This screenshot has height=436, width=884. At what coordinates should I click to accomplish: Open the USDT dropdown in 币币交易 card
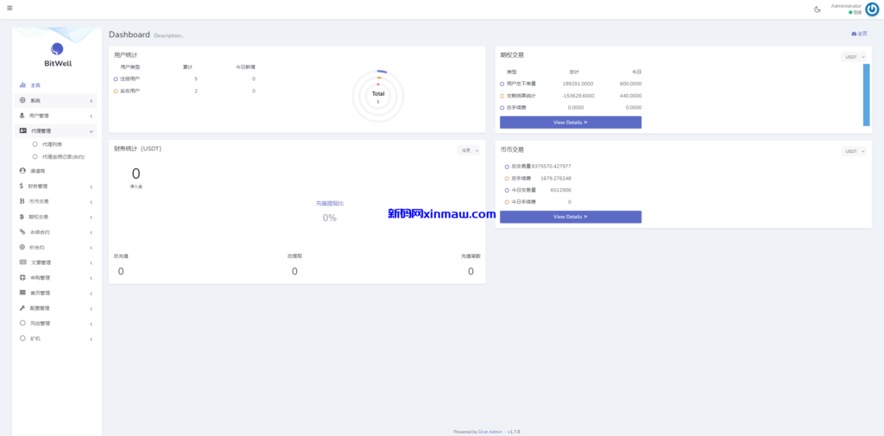tap(853, 151)
